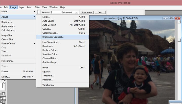Open Replace Color... adjustment

[63, 50]
